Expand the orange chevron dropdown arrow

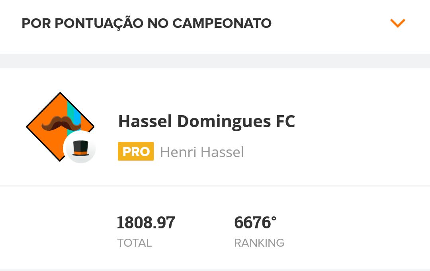[398, 23]
